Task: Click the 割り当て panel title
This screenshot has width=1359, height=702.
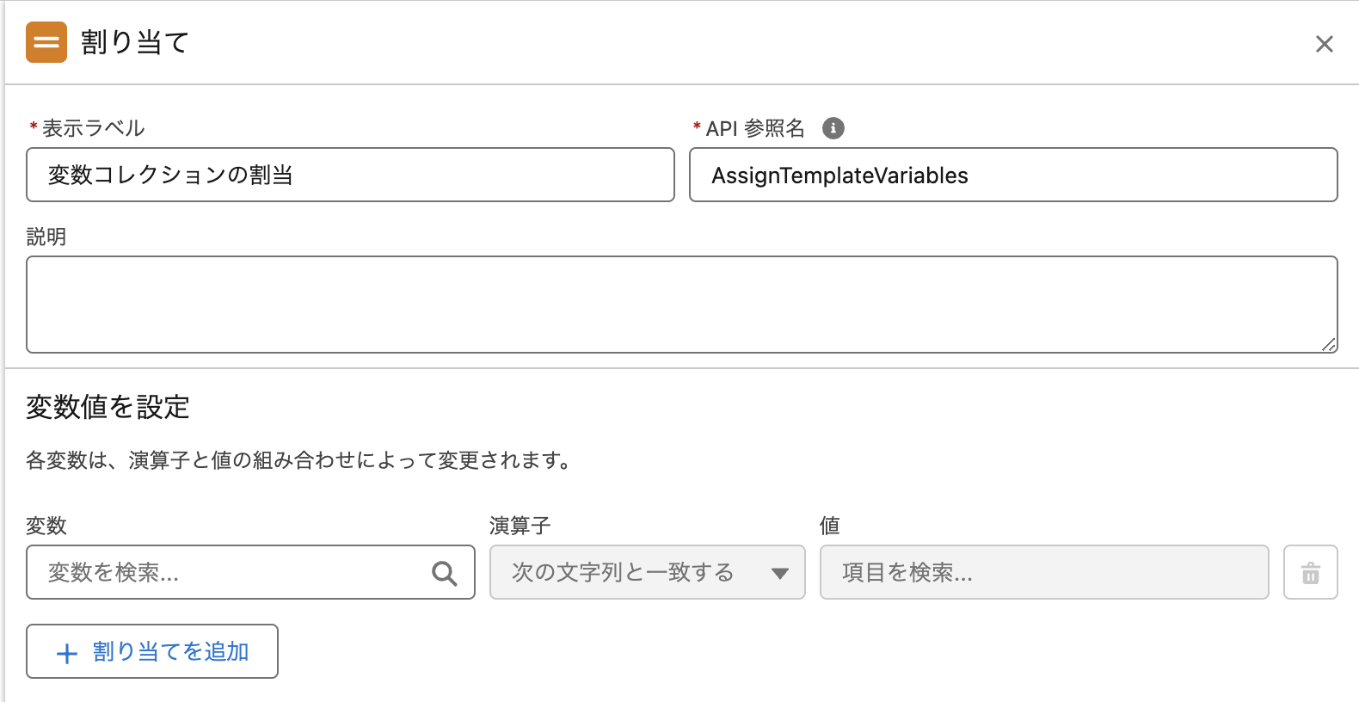Action: (x=134, y=42)
